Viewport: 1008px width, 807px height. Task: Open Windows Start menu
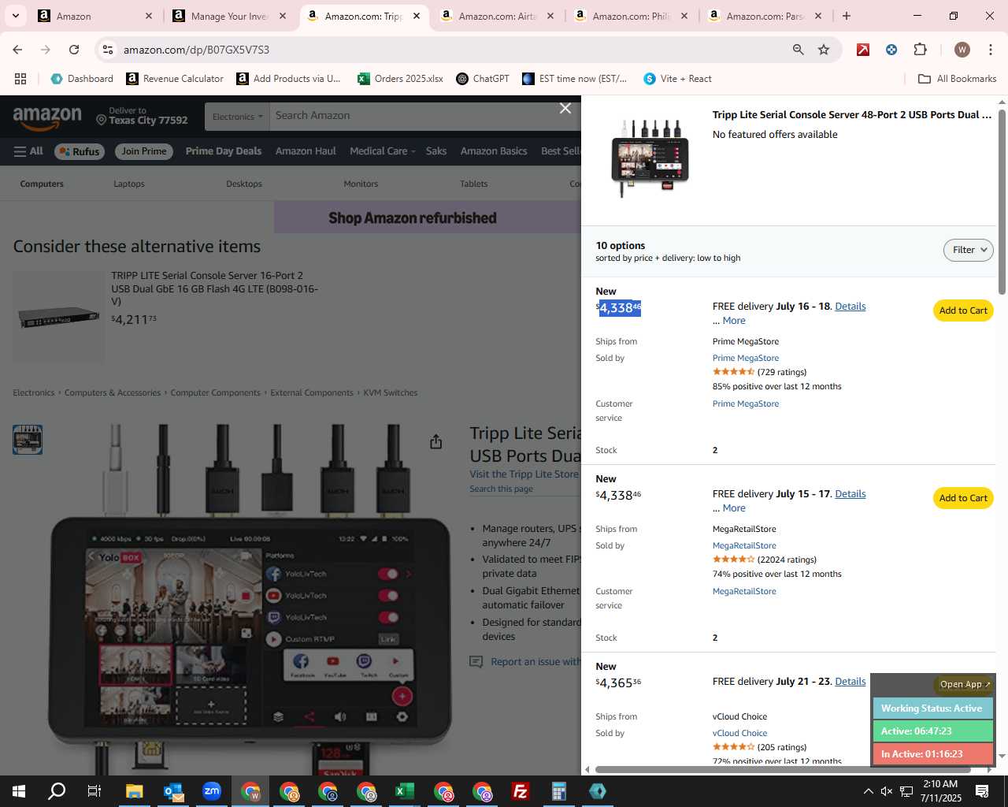(19, 791)
